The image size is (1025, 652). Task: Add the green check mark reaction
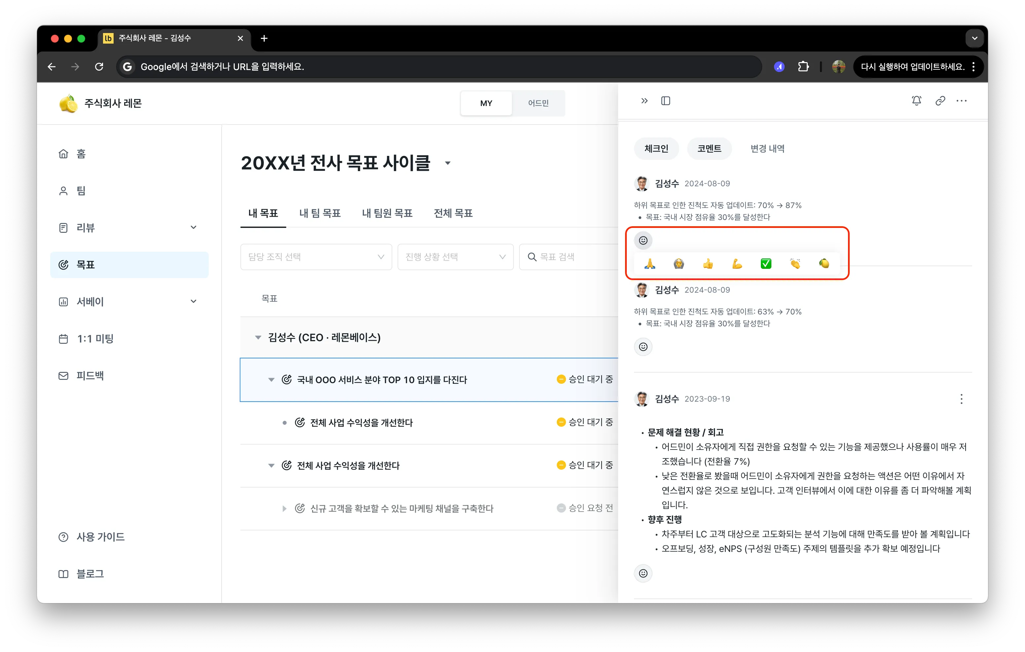tap(766, 264)
